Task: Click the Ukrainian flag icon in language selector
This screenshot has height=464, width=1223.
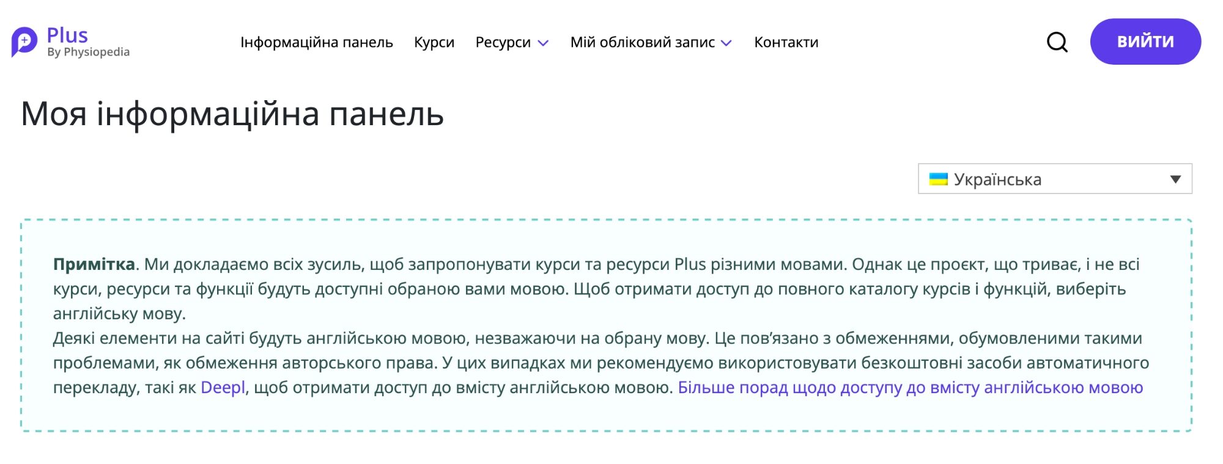Action: point(938,179)
